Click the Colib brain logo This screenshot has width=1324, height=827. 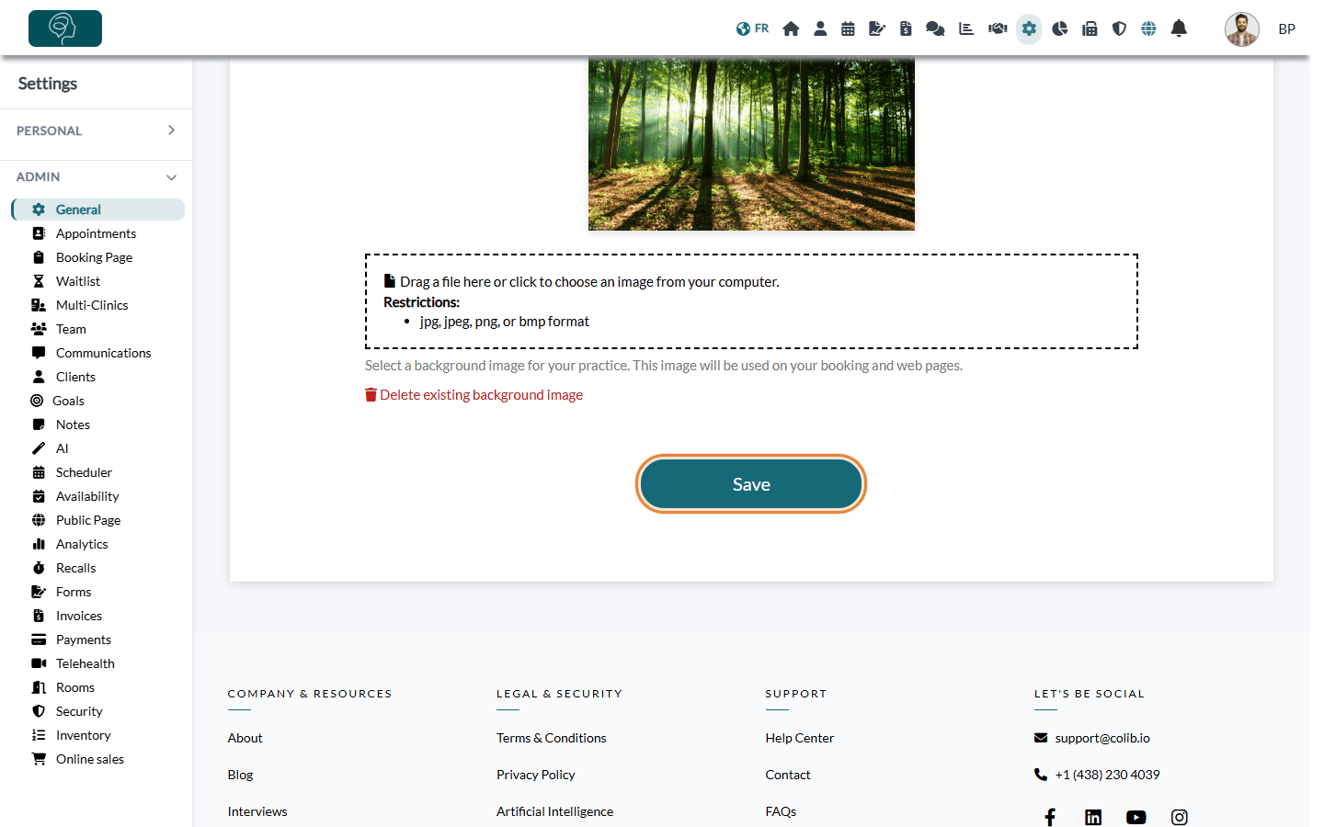click(x=65, y=28)
